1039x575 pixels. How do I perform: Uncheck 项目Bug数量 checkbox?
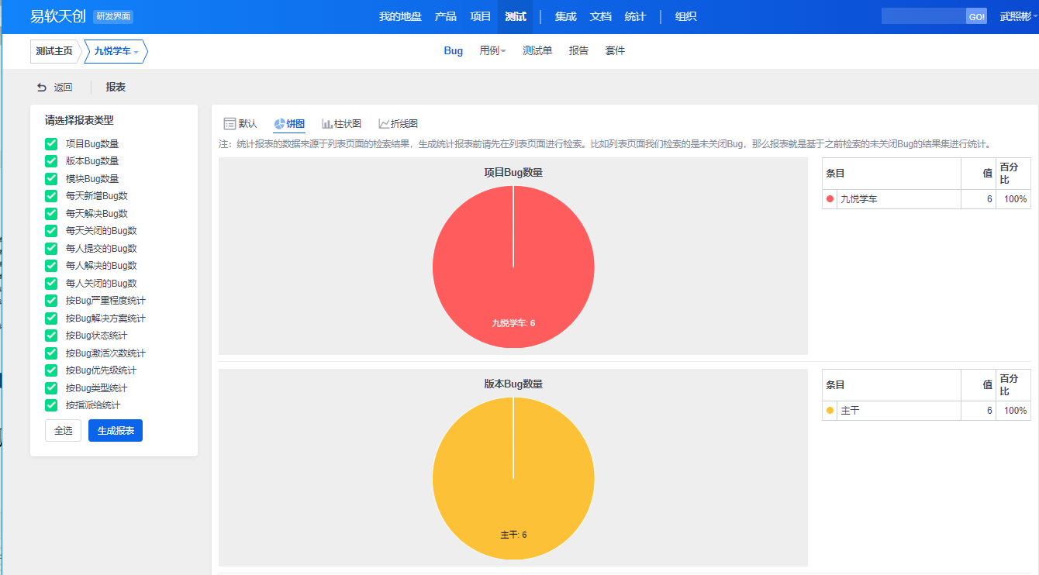pos(51,144)
